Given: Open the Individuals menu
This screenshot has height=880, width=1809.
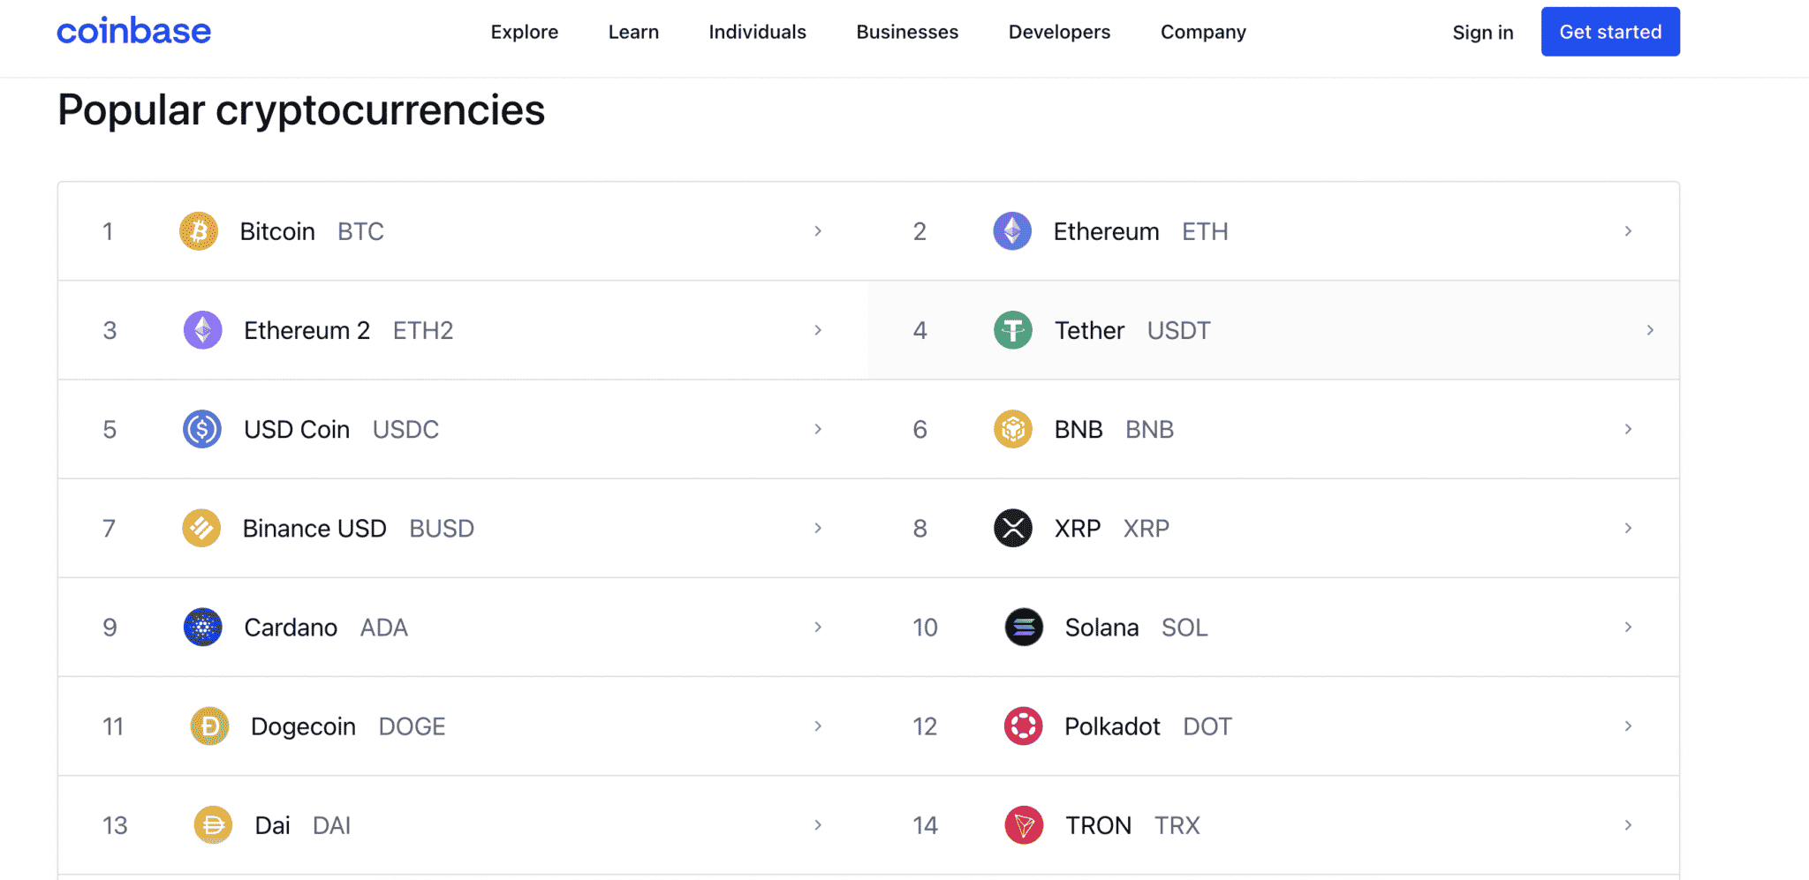Looking at the screenshot, I should coord(757,33).
